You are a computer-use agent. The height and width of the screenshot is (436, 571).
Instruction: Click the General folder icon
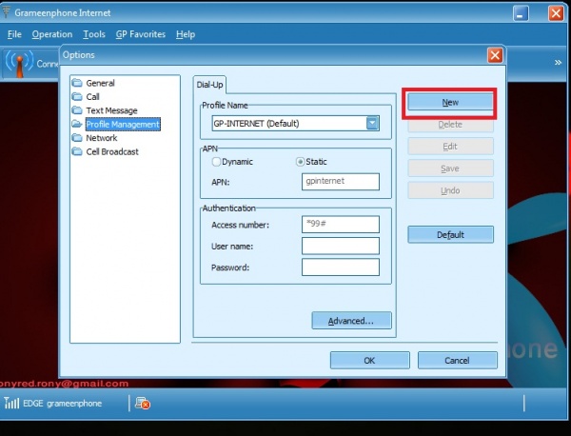(x=76, y=84)
